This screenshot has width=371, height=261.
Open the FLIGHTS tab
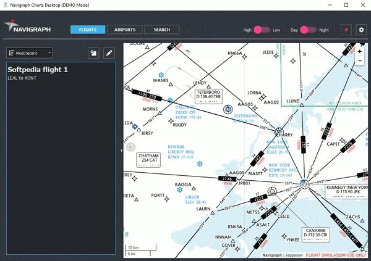(x=88, y=30)
